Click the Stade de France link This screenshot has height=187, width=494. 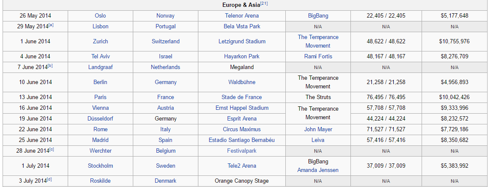pyautogui.click(x=242, y=97)
